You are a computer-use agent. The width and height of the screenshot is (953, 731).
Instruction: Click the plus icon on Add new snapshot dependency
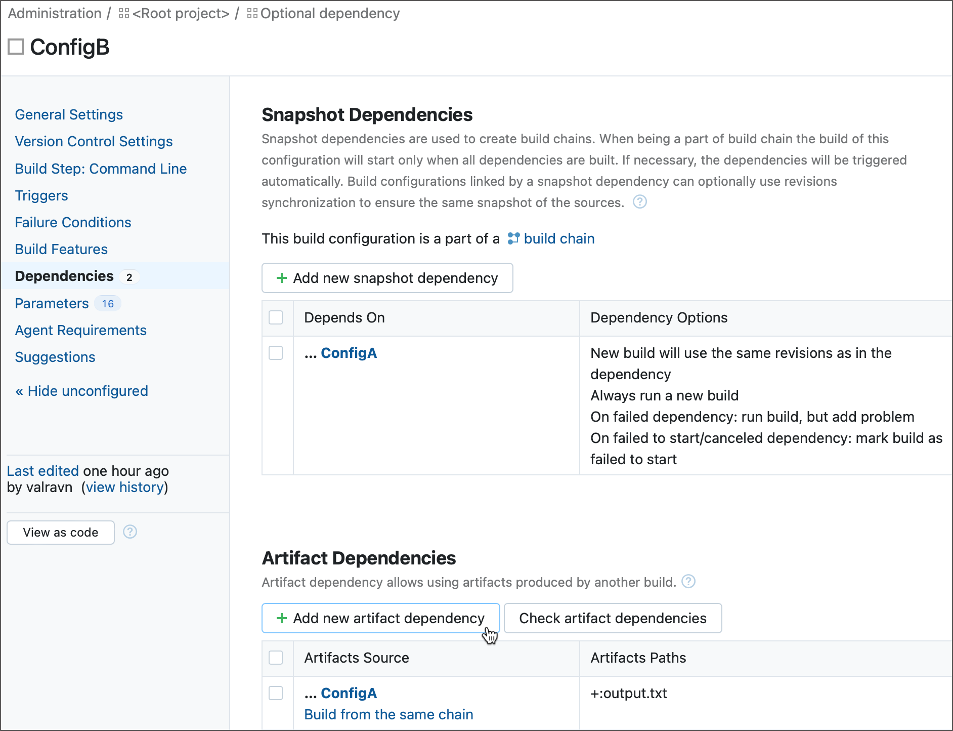(281, 278)
